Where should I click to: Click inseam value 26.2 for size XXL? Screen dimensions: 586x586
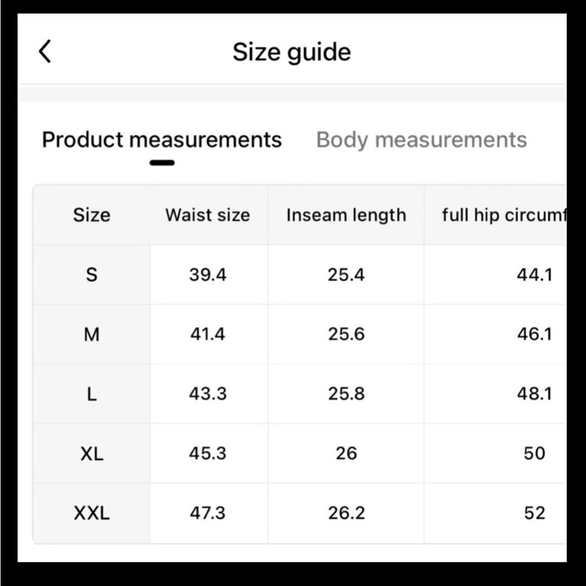click(x=346, y=513)
